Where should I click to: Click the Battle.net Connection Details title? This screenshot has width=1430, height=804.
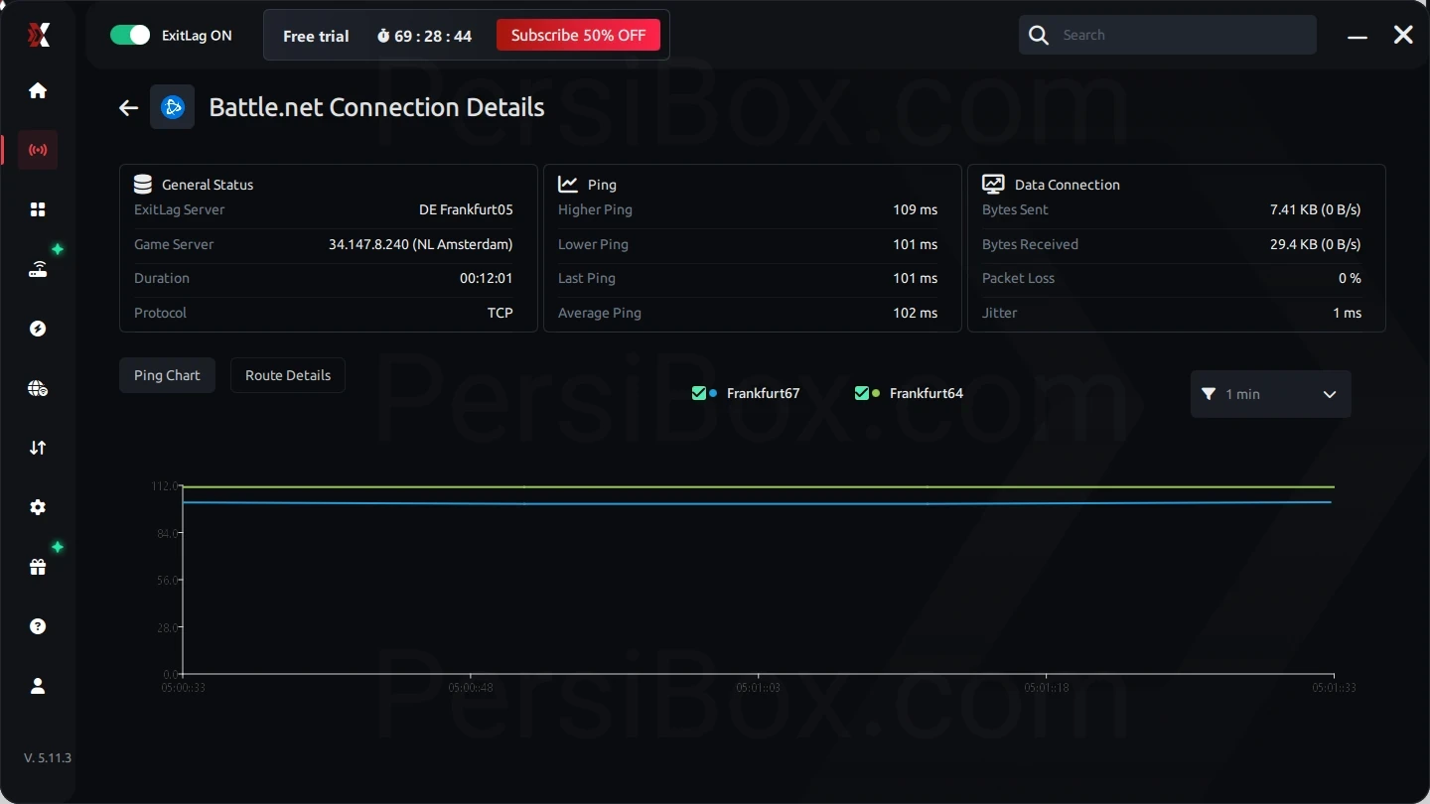coord(376,107)
